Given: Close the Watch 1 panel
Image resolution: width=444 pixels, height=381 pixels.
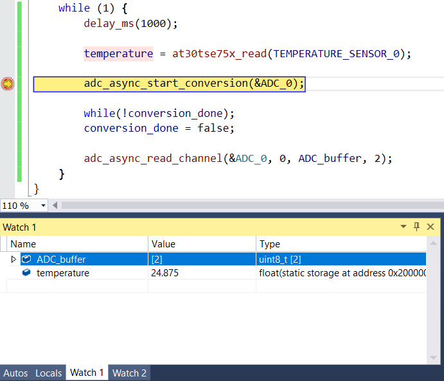Looking at the screenshot, I should click(431, 227).
